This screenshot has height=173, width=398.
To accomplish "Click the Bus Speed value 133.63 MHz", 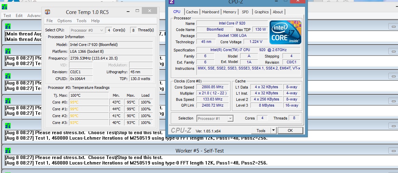I will [212, 99].
